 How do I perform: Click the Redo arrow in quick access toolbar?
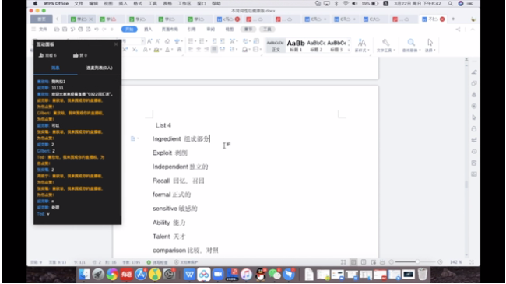coord(104,30)
